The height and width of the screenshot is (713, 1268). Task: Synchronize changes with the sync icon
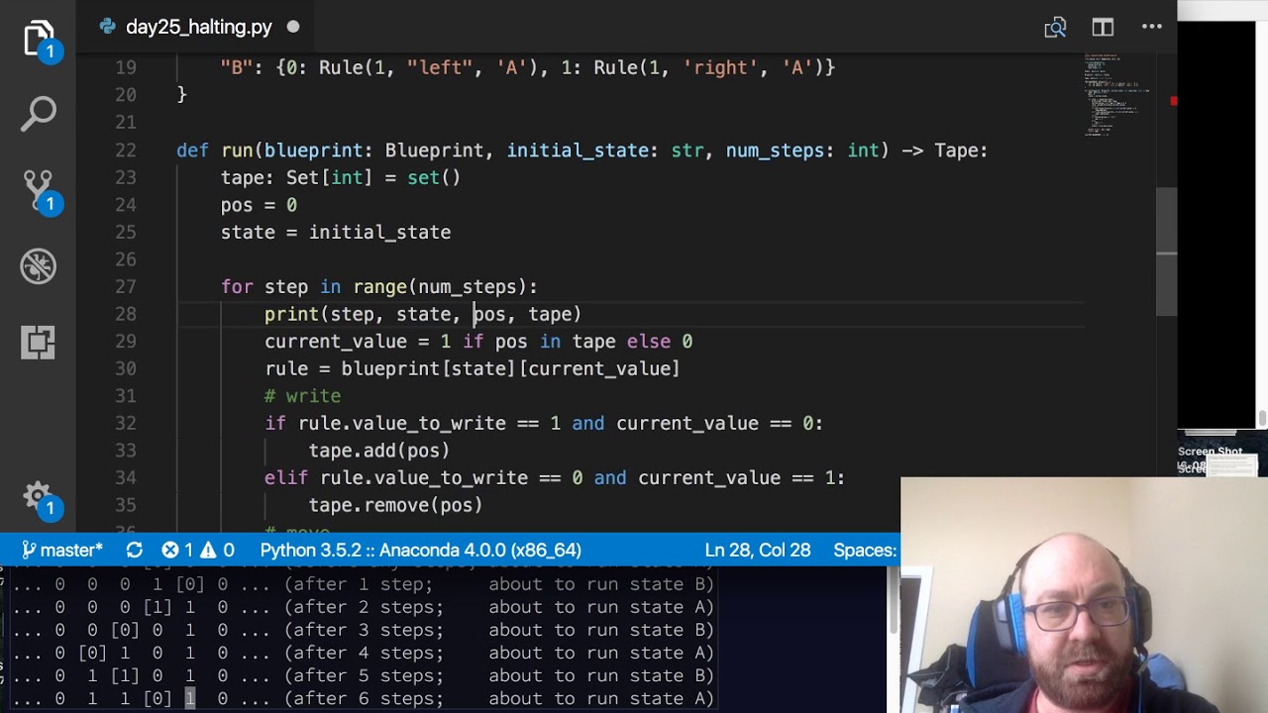[134, 550]
